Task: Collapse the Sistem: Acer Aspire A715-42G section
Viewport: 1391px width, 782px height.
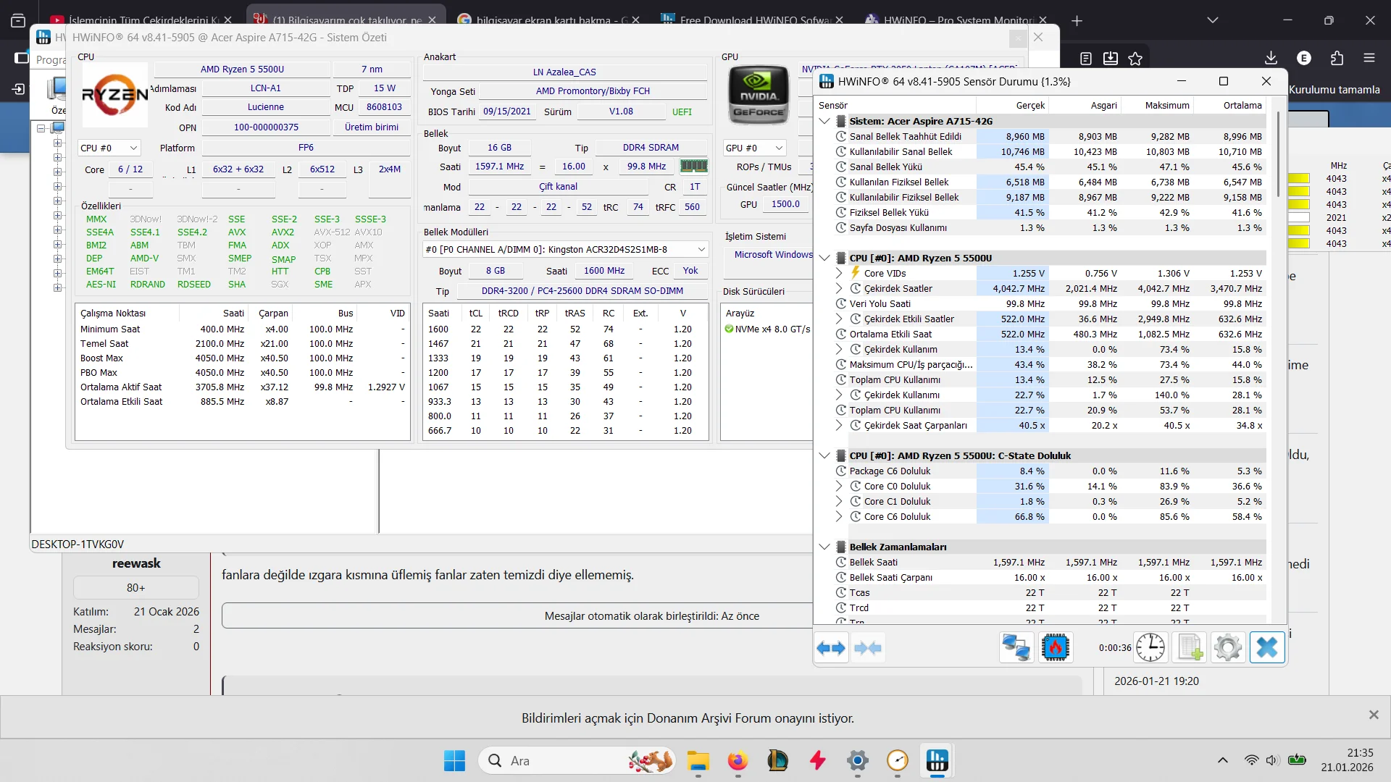Action: pos(824,121)
